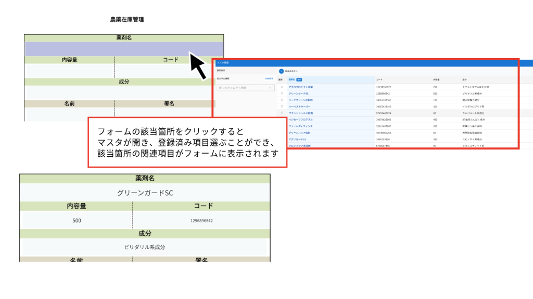This screenshot has height=299, width=533.
Task: Click the magnifier icon in the column search box
Action: [270, 88]
